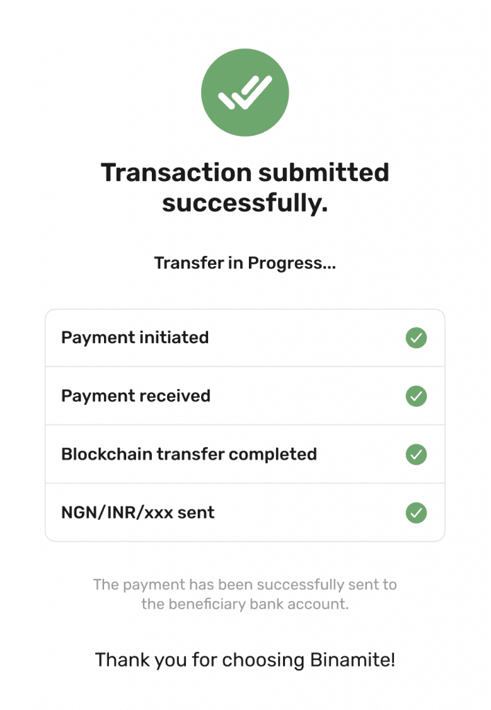Click the INR currency code text
The width and height of the screenshot is (491, 710).
121,512
